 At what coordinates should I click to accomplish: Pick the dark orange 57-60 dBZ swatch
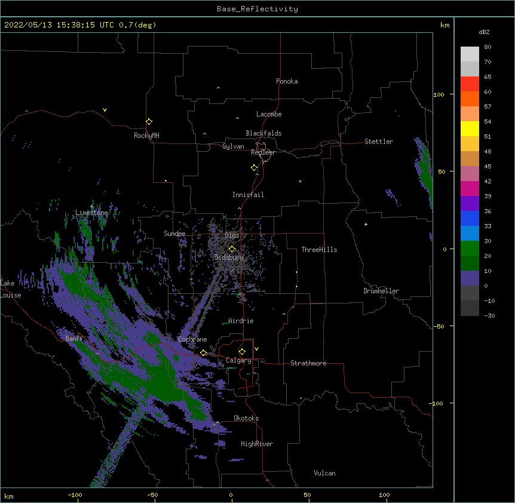click(x=470, y=99)
